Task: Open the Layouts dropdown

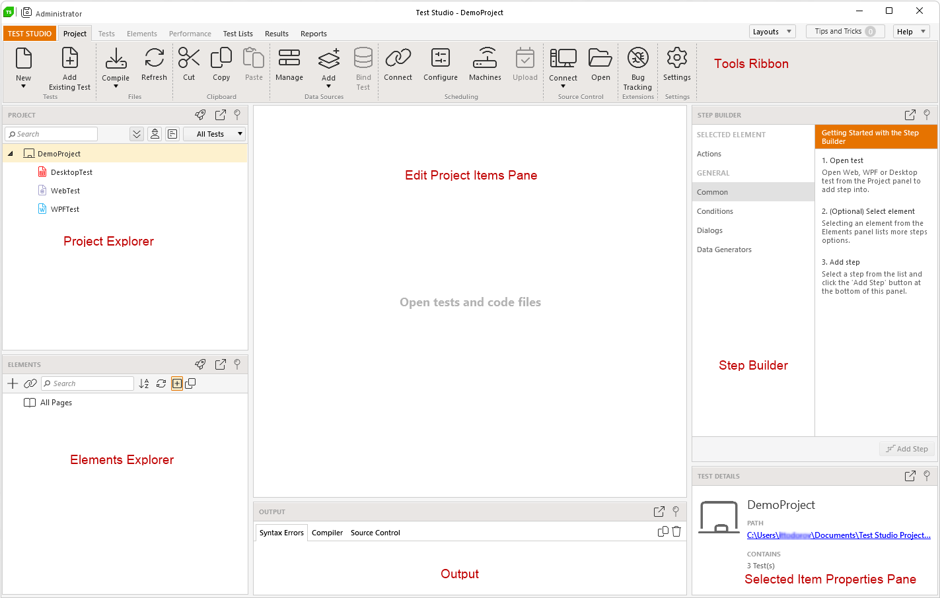Action: (773, 32)
